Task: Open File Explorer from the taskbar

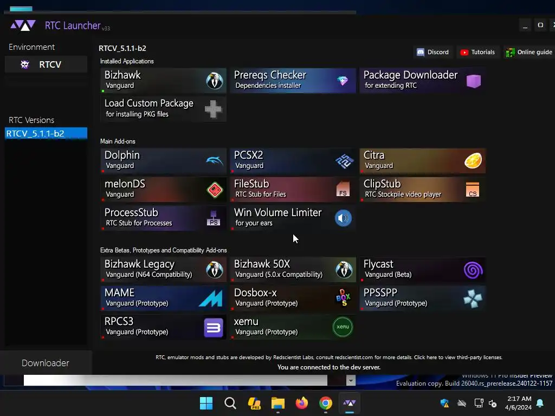Action: [278, 403]
